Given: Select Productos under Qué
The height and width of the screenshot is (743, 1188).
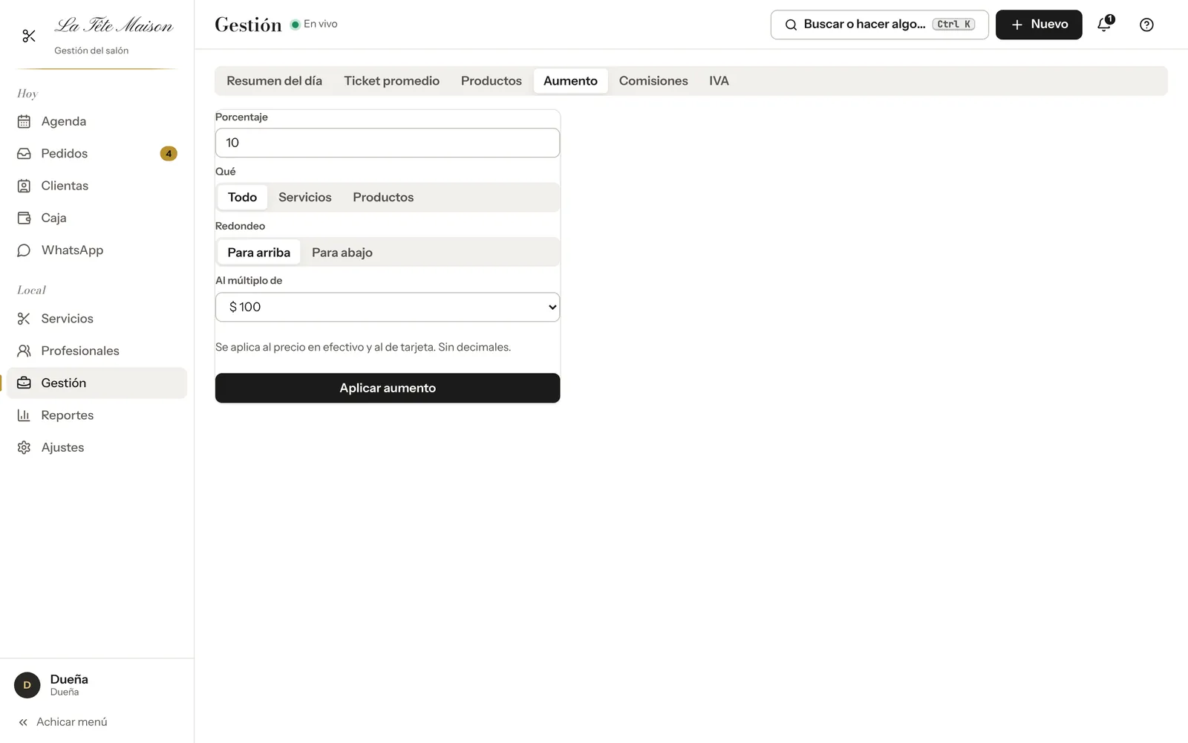Looking at the screenshot, I should pos(383,198).
